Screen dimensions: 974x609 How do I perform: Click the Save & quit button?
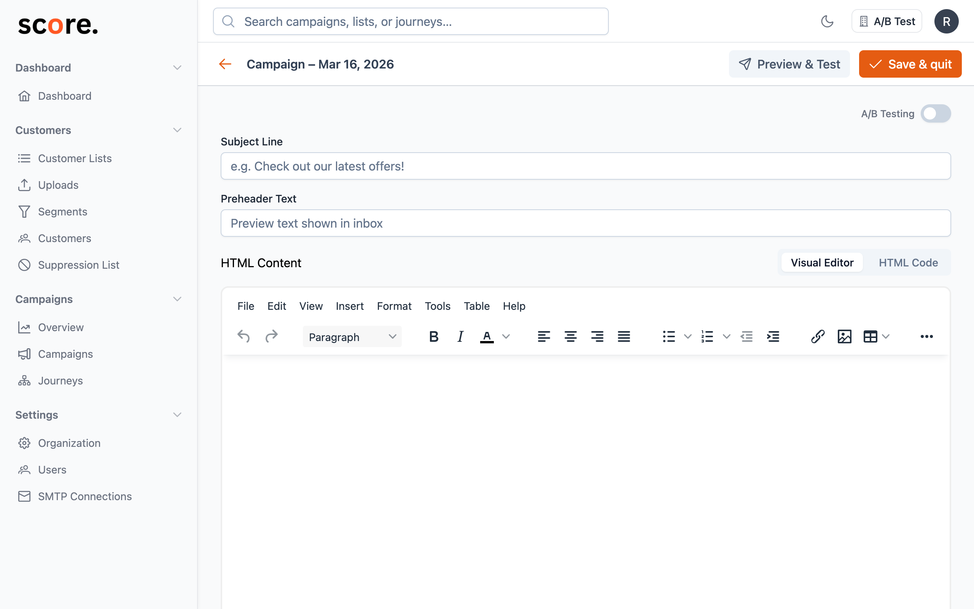click(x=910, y=64)
